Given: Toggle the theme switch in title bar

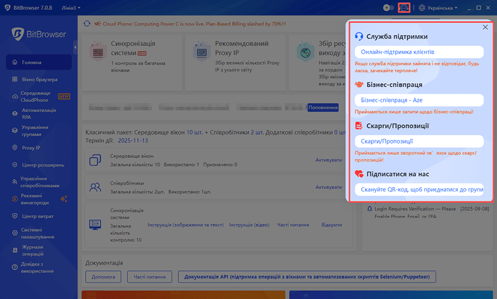Looking at the screenshot, I should pos(389,8).
